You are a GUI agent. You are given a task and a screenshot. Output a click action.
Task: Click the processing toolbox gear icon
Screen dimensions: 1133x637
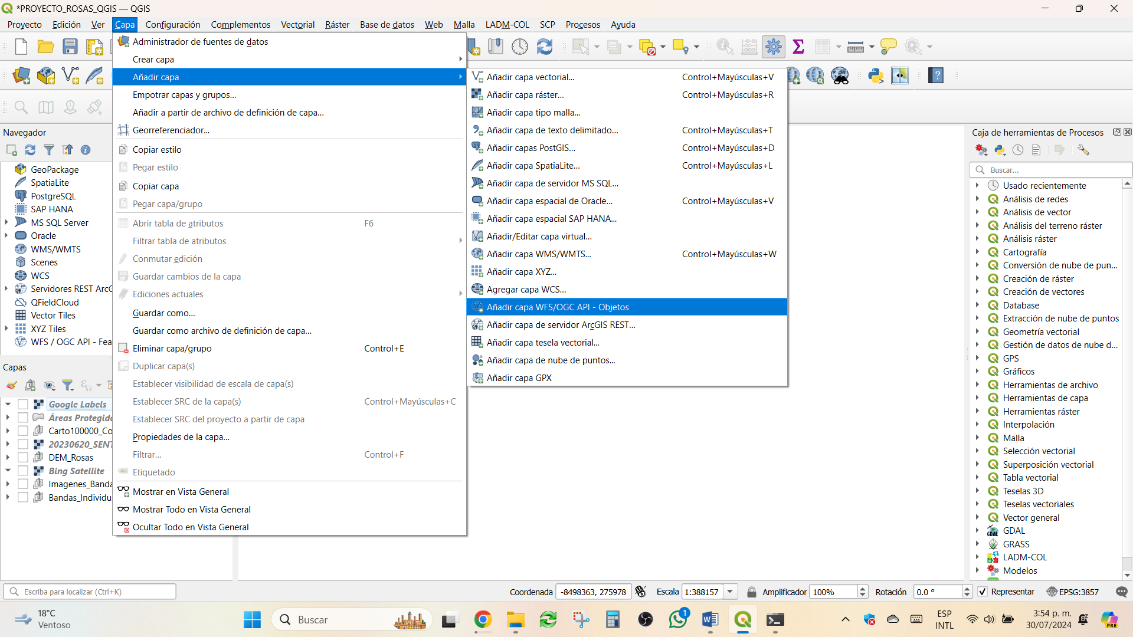point(773,47)
